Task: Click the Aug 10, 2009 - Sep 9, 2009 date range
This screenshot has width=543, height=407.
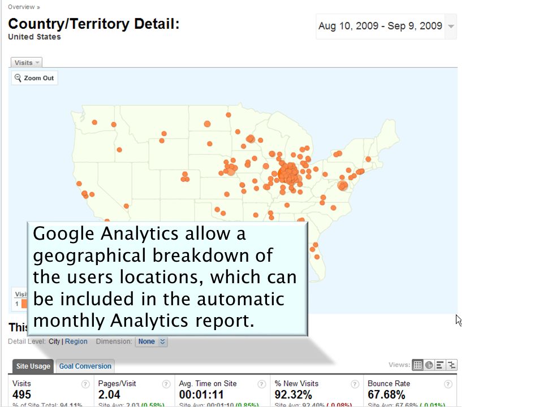Action: click(x=380, y=26)
